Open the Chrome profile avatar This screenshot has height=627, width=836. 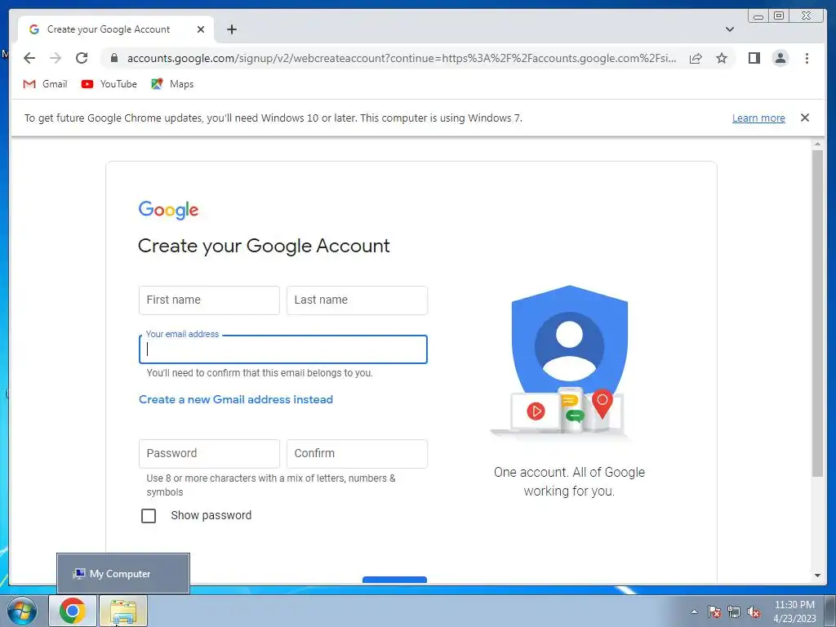[x=780, y=58]
